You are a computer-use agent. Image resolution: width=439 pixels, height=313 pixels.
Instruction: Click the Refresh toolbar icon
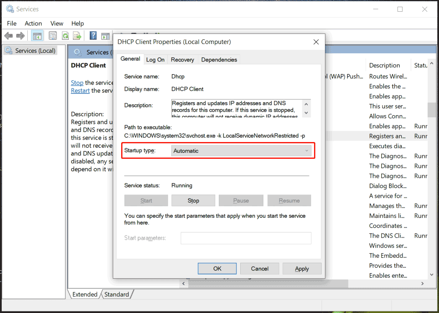tap(65, 36)
